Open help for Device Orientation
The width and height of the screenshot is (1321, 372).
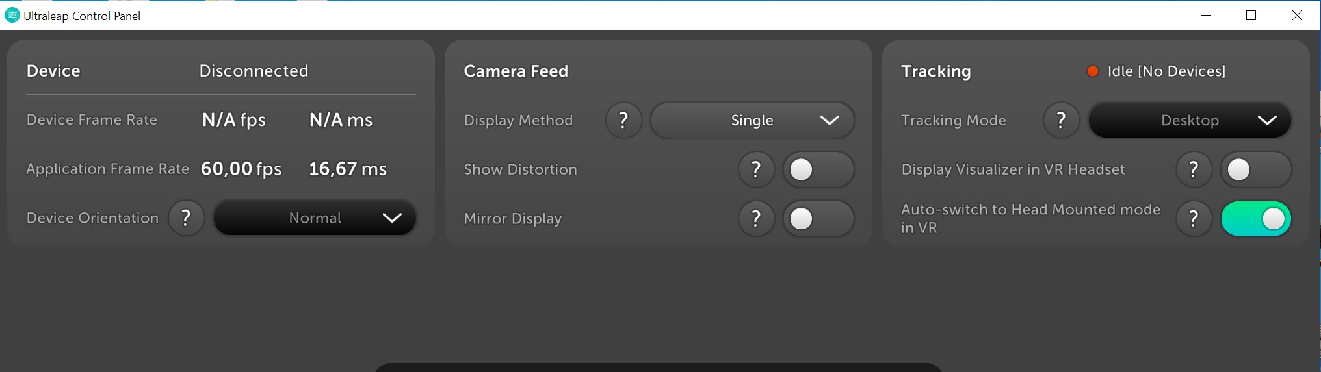pos(186,218)
